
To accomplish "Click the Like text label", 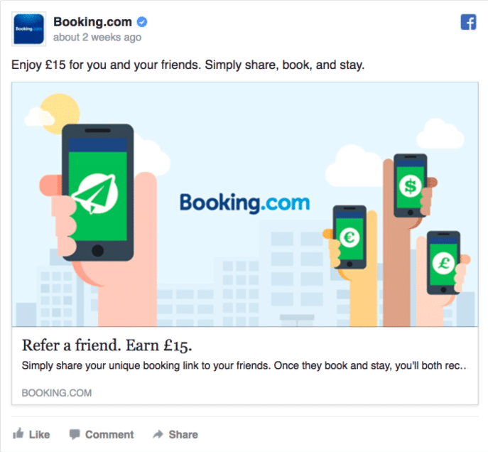I will (x=39, y=434).
